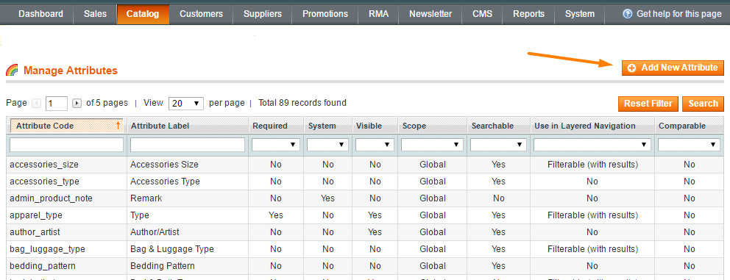Click the rainbow icon beside Manage Attributes
The width and height of the screenshot is (730, 280).
pos(12,71)
